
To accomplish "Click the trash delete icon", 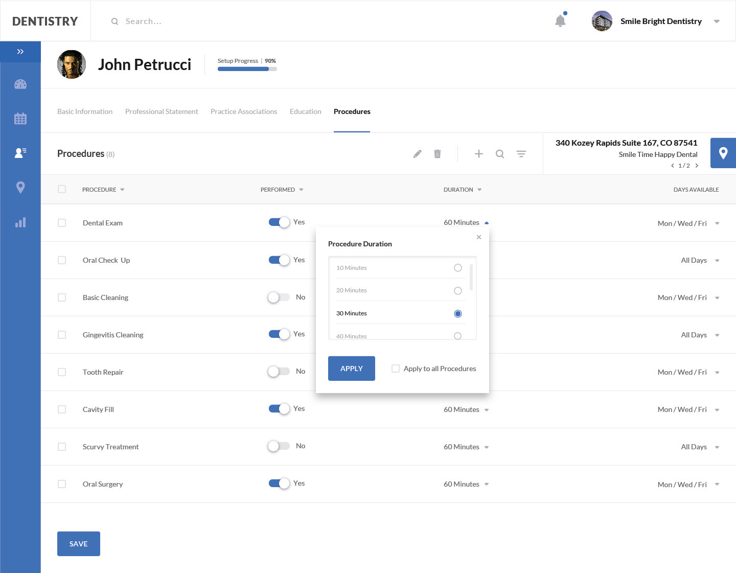I will tap(438, 154).
